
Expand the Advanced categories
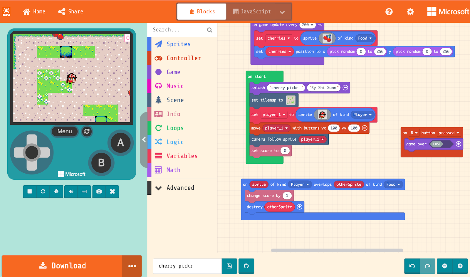(x=182, y=188)
